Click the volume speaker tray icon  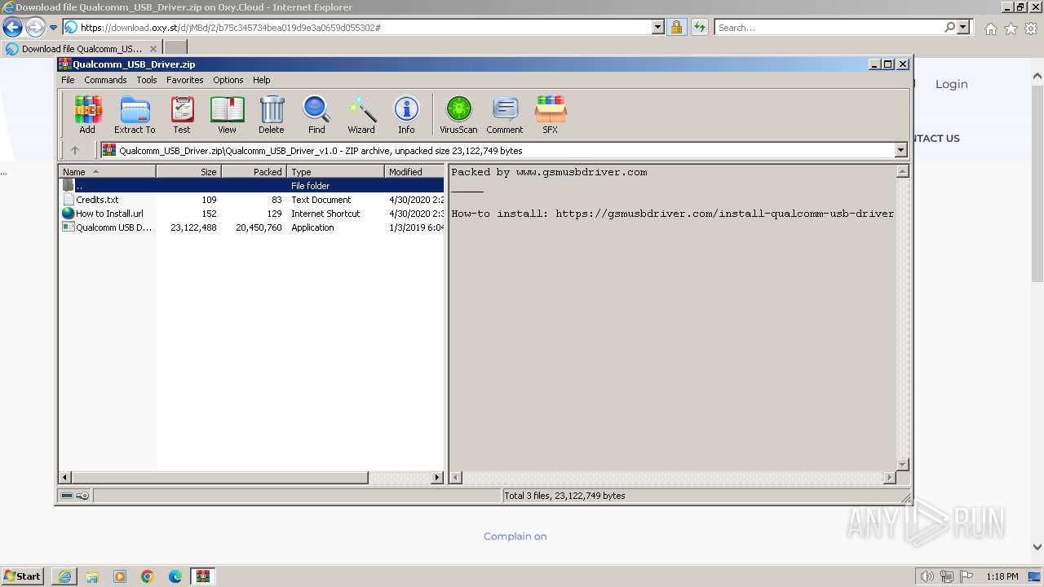pyautogui.click(x=927, y=576)
